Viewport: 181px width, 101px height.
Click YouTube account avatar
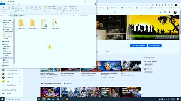[175, 12]
